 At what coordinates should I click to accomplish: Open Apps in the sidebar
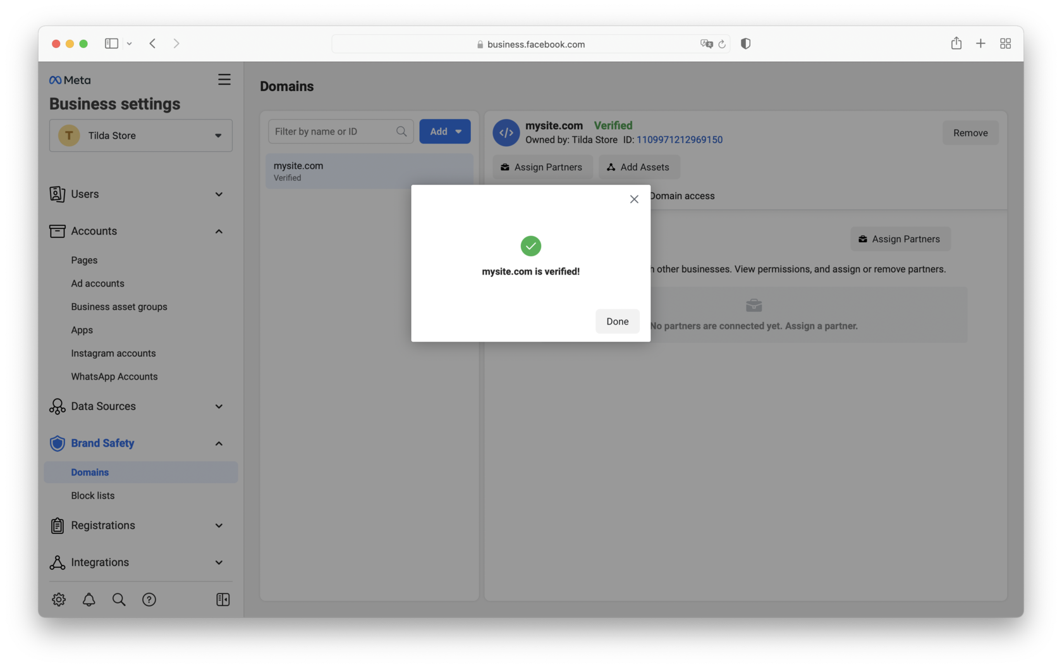coord(82,330)
